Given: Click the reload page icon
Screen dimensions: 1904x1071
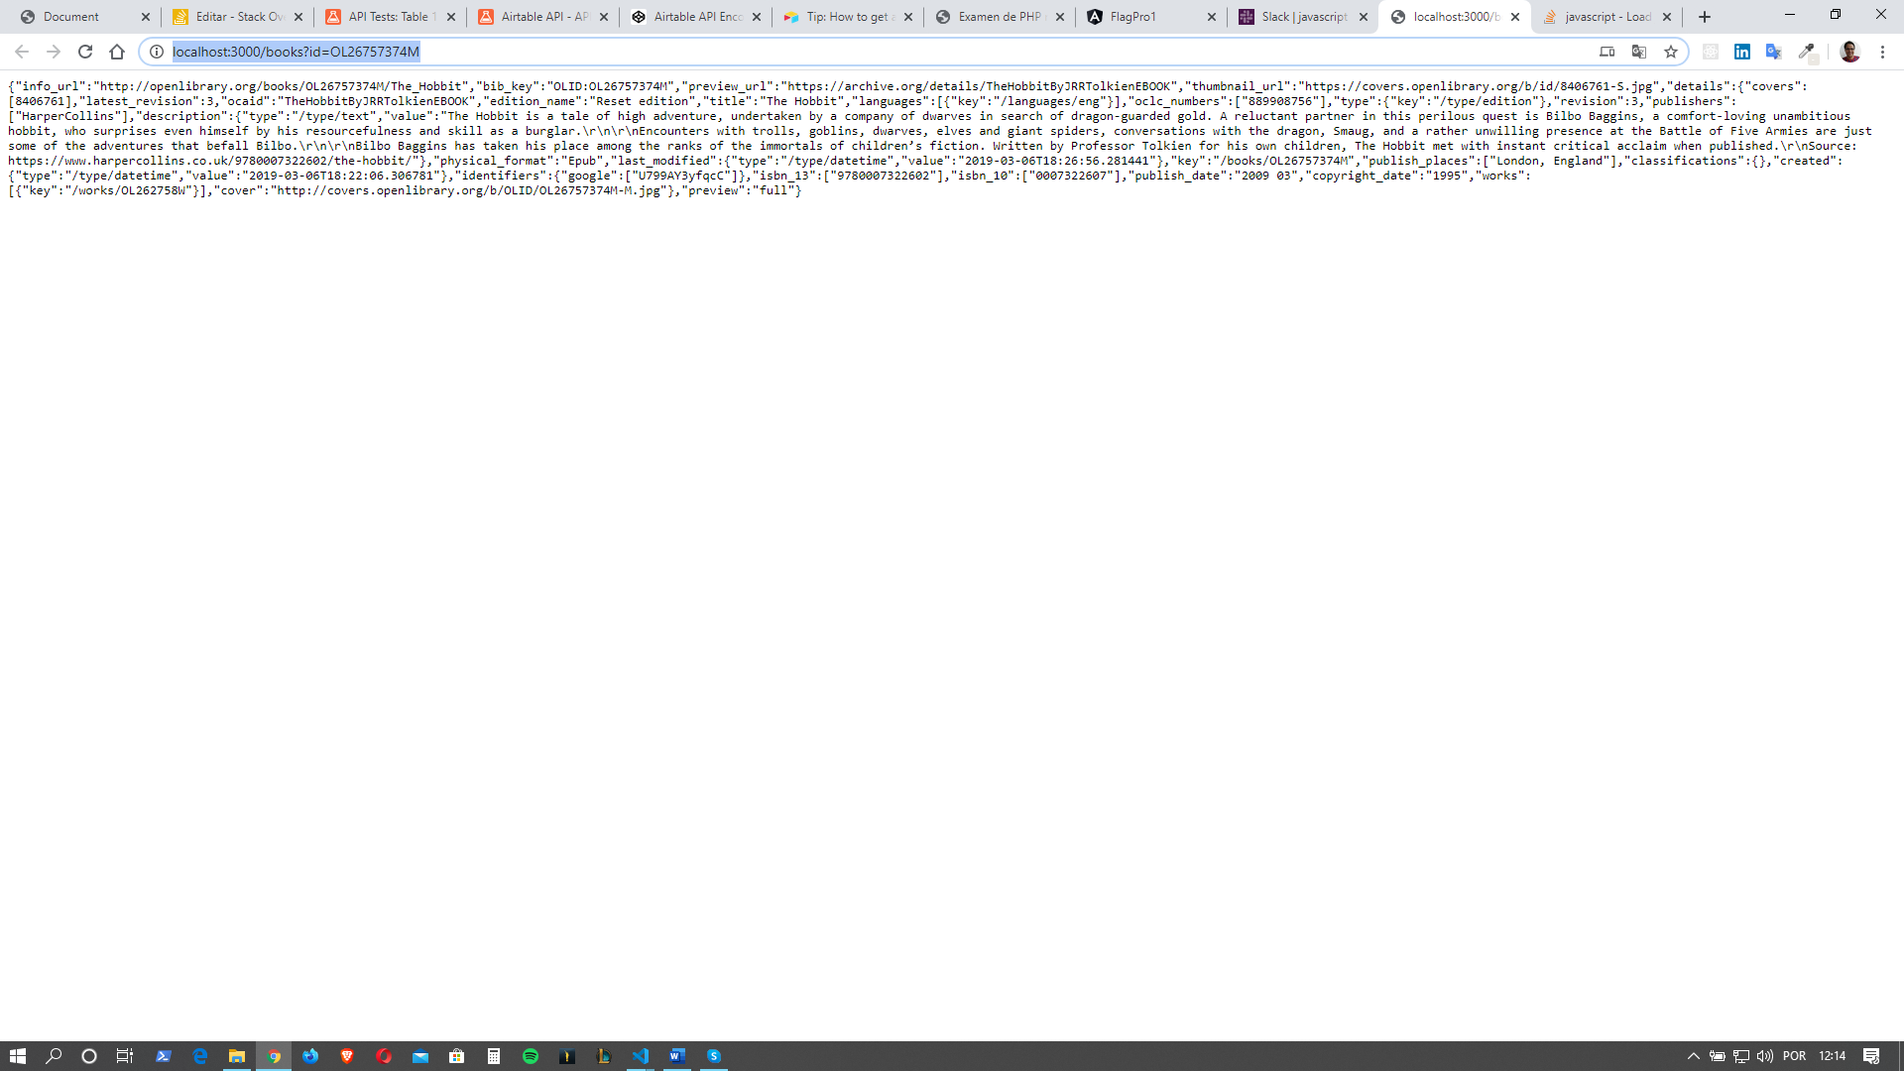Looking at the screenshot, I should coord(83,51).
